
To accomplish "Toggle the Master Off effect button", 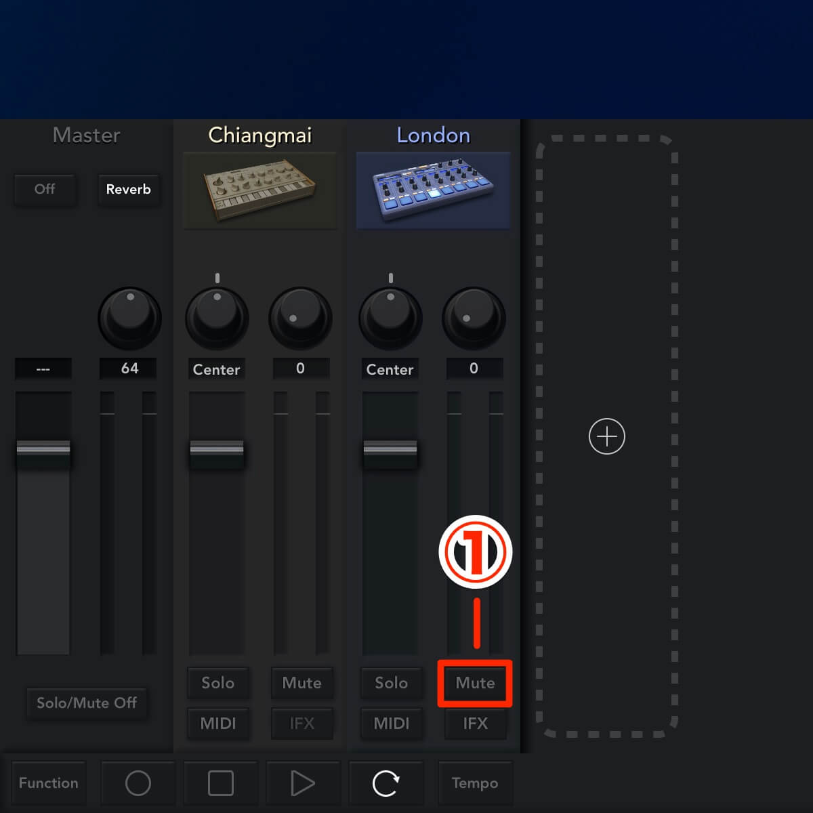I will [45, 189].
